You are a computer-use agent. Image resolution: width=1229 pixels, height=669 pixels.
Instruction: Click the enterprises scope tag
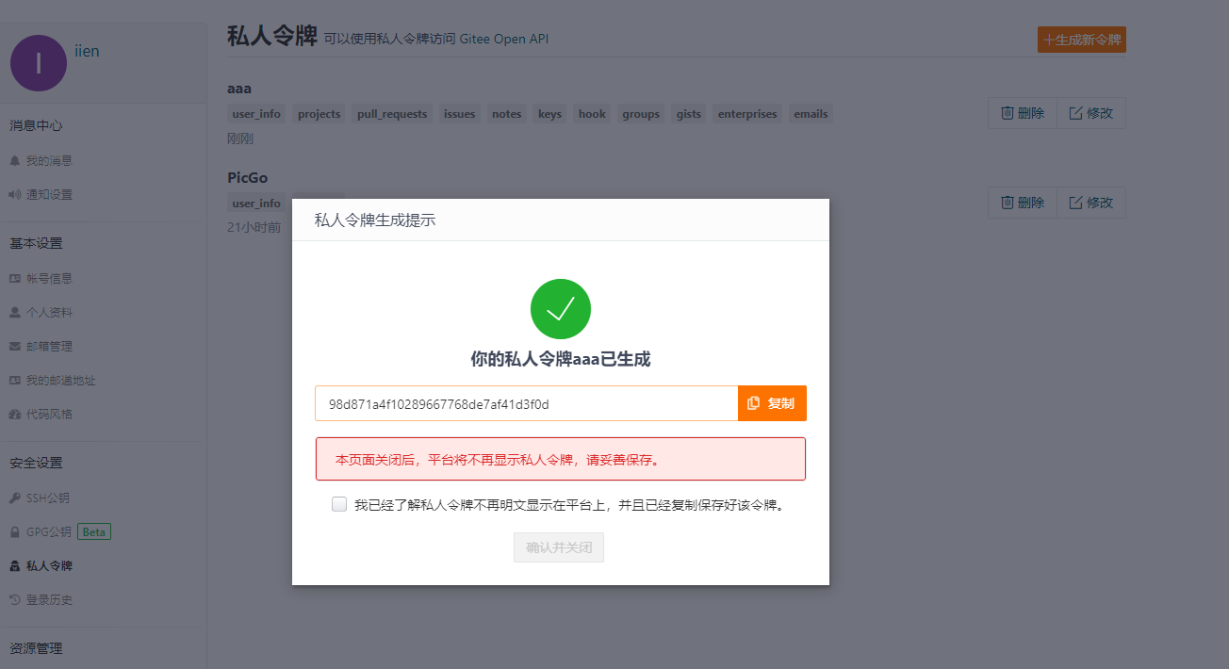[747, 114]
